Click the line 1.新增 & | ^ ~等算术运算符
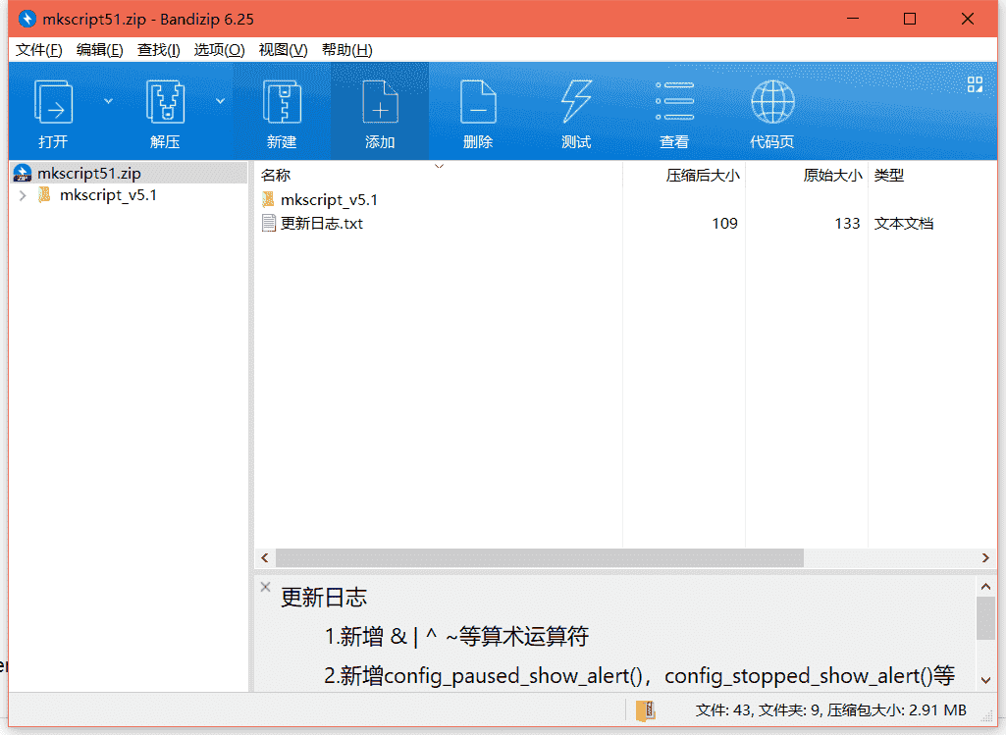The image size is (1006, 735). (x=456, y=636)
